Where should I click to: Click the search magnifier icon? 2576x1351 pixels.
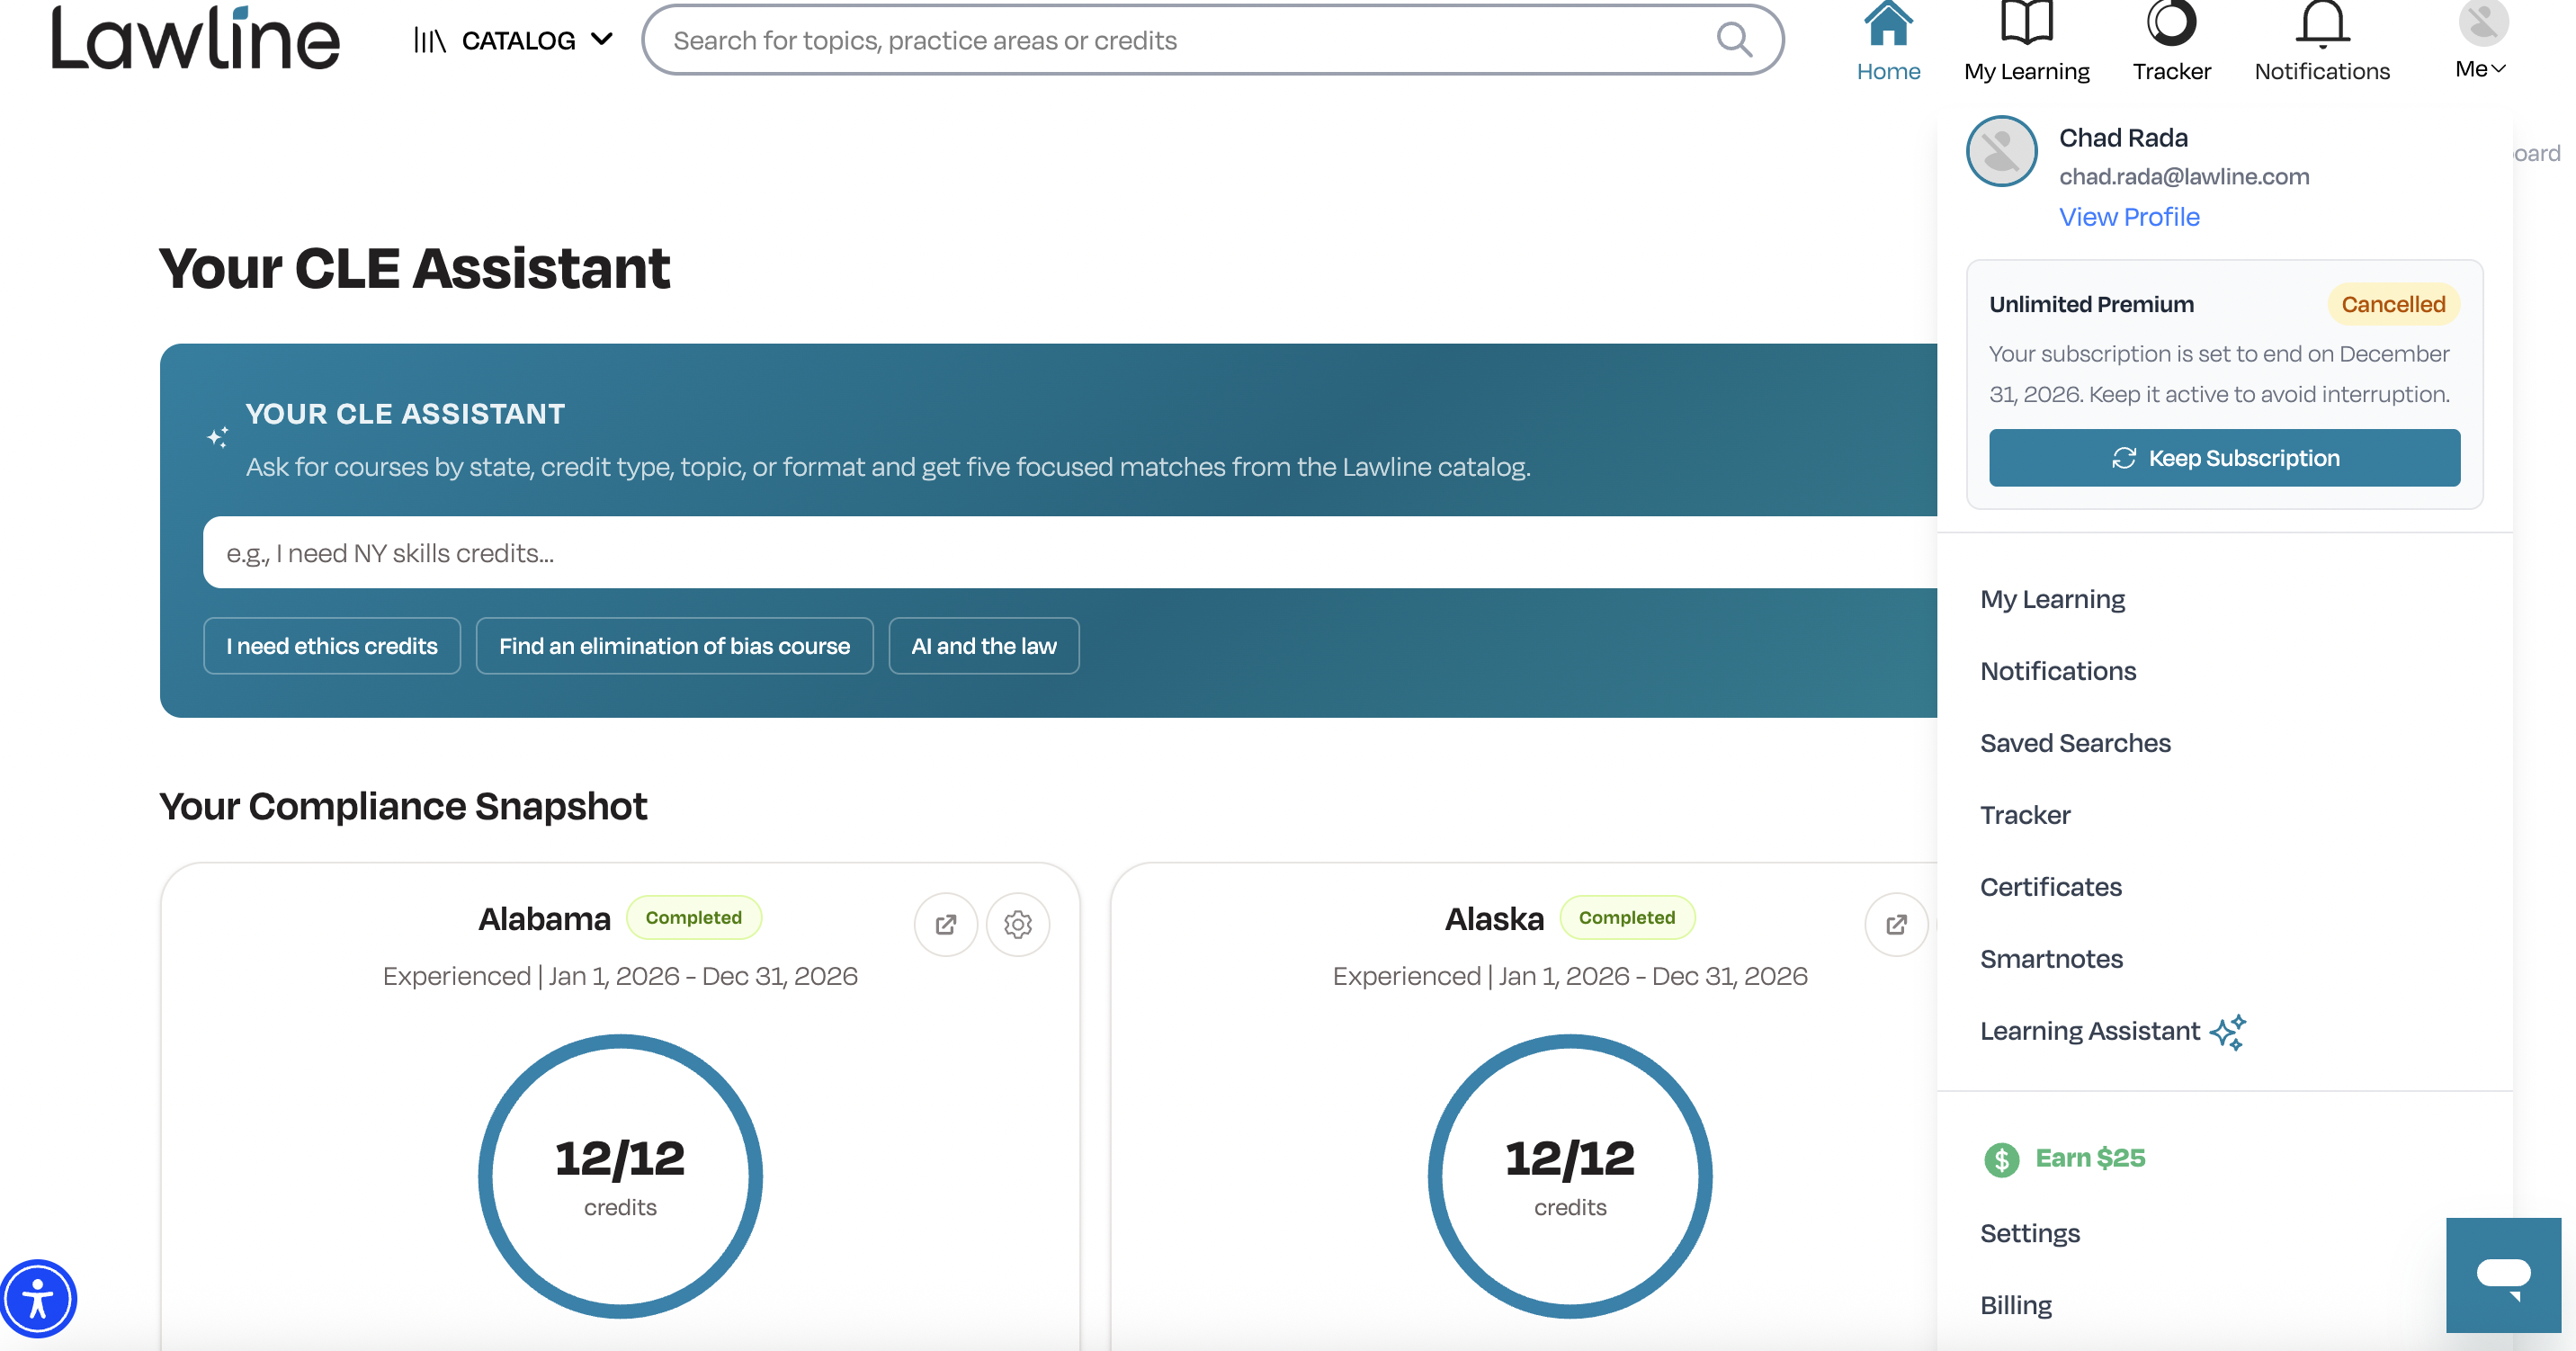pyautogui.click(x=1734, y=40)
